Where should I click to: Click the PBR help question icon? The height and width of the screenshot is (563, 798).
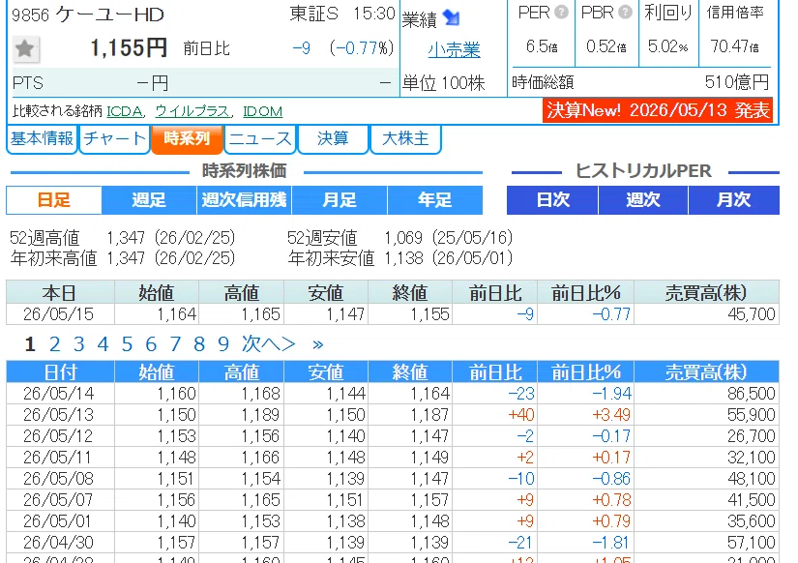(625, 13)
